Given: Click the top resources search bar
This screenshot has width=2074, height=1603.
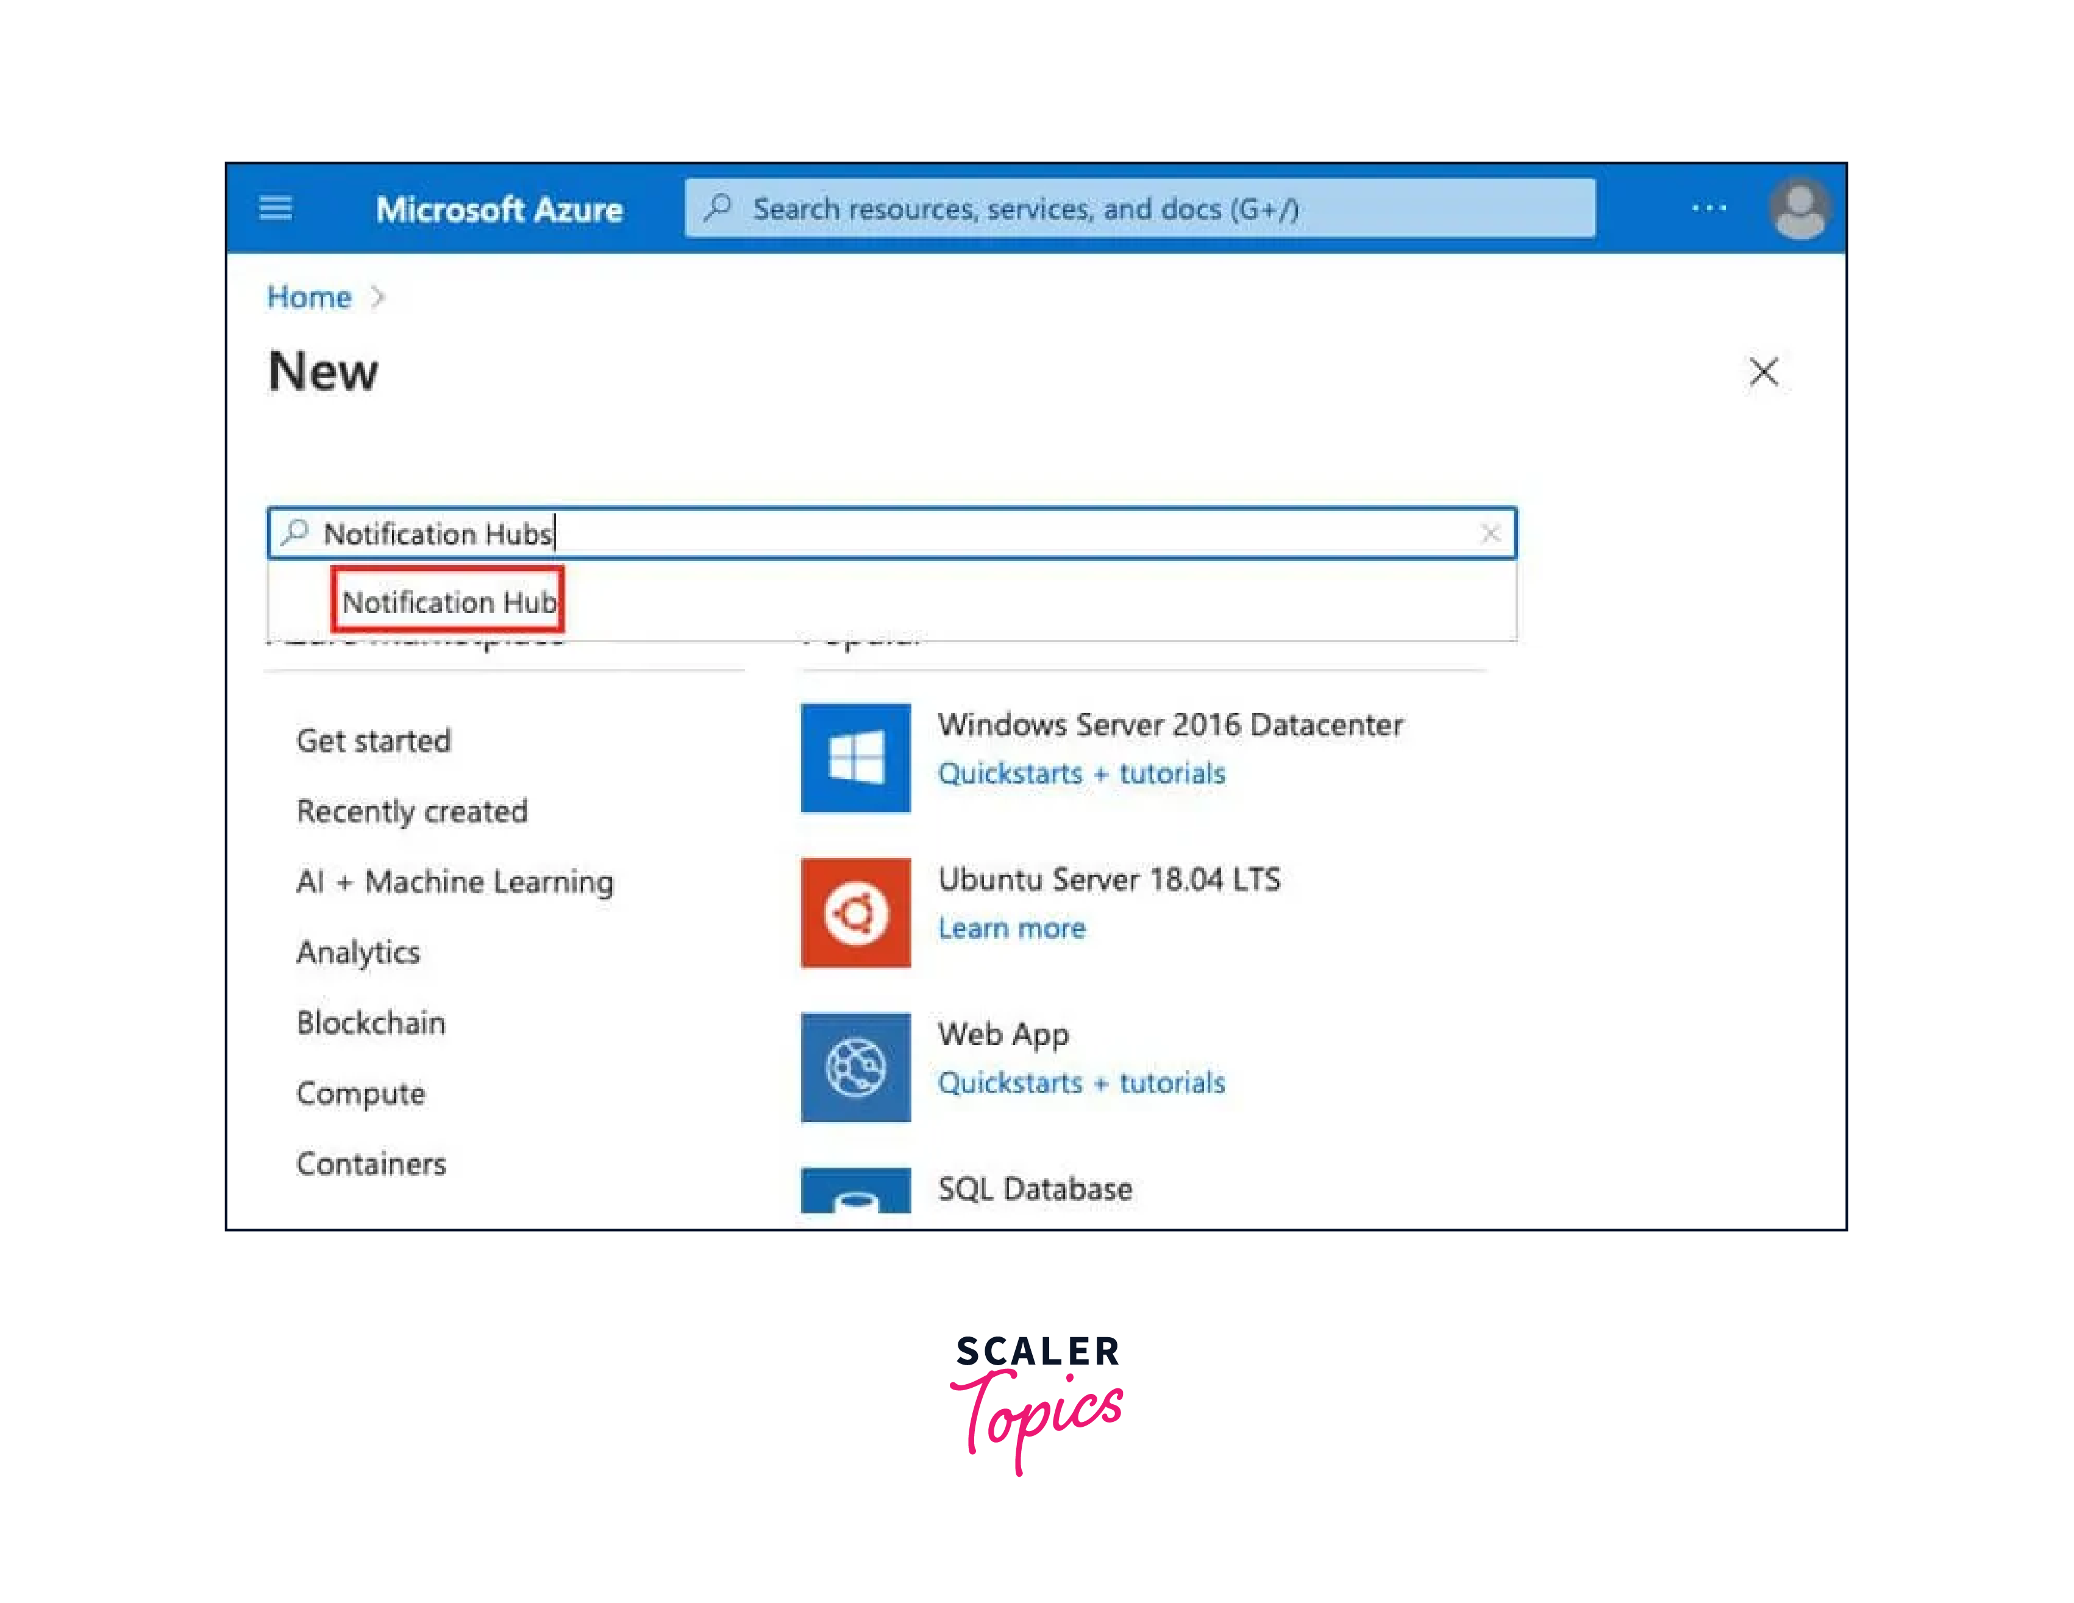Looking at the screenshot, I should [x=1139, y=208].
